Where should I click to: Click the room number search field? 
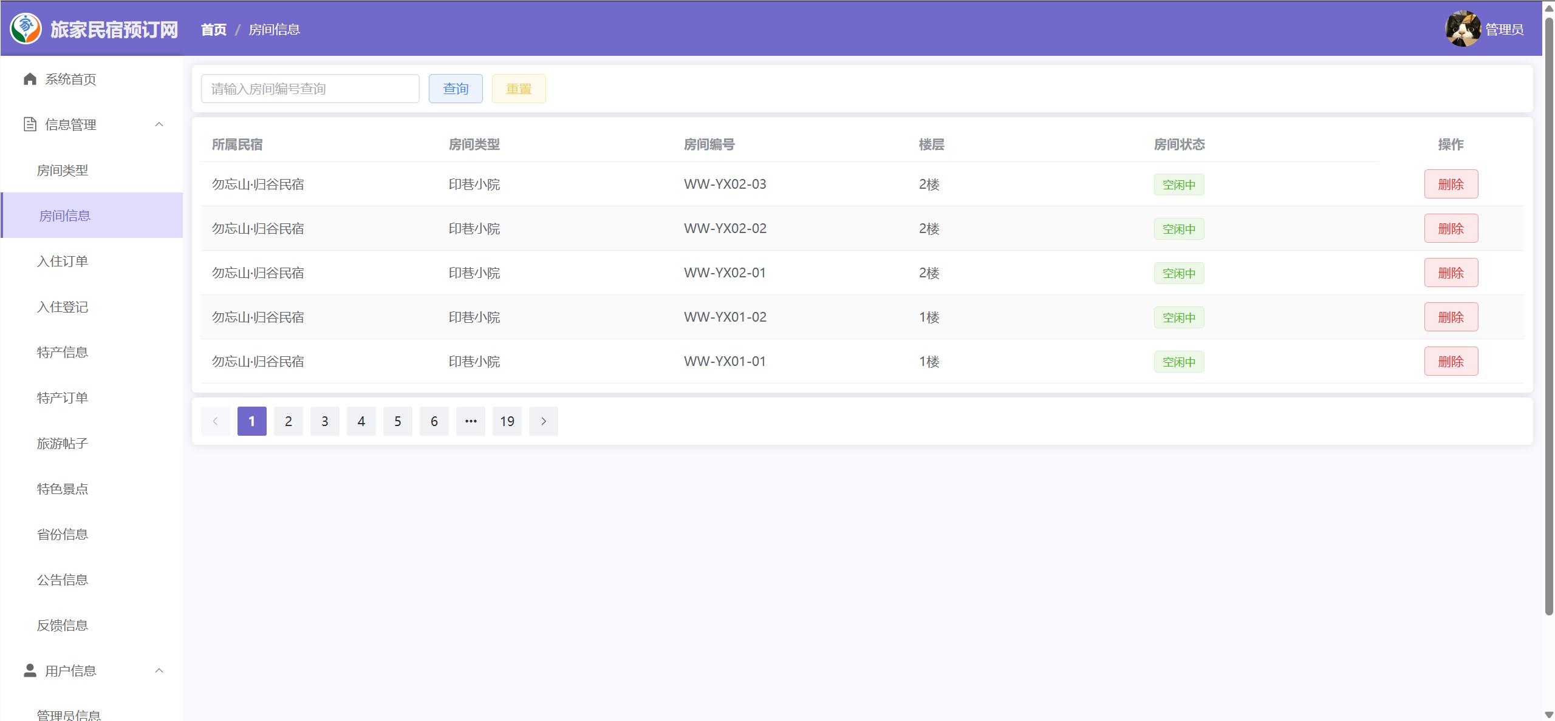click(310, 89)
